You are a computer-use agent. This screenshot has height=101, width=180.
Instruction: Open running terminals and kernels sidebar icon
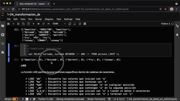[3, 35]
